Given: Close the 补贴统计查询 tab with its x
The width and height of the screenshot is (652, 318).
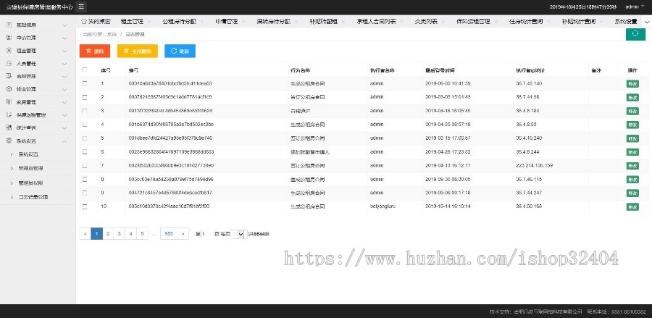Looking at the screenshot, I should click(602, 22).
